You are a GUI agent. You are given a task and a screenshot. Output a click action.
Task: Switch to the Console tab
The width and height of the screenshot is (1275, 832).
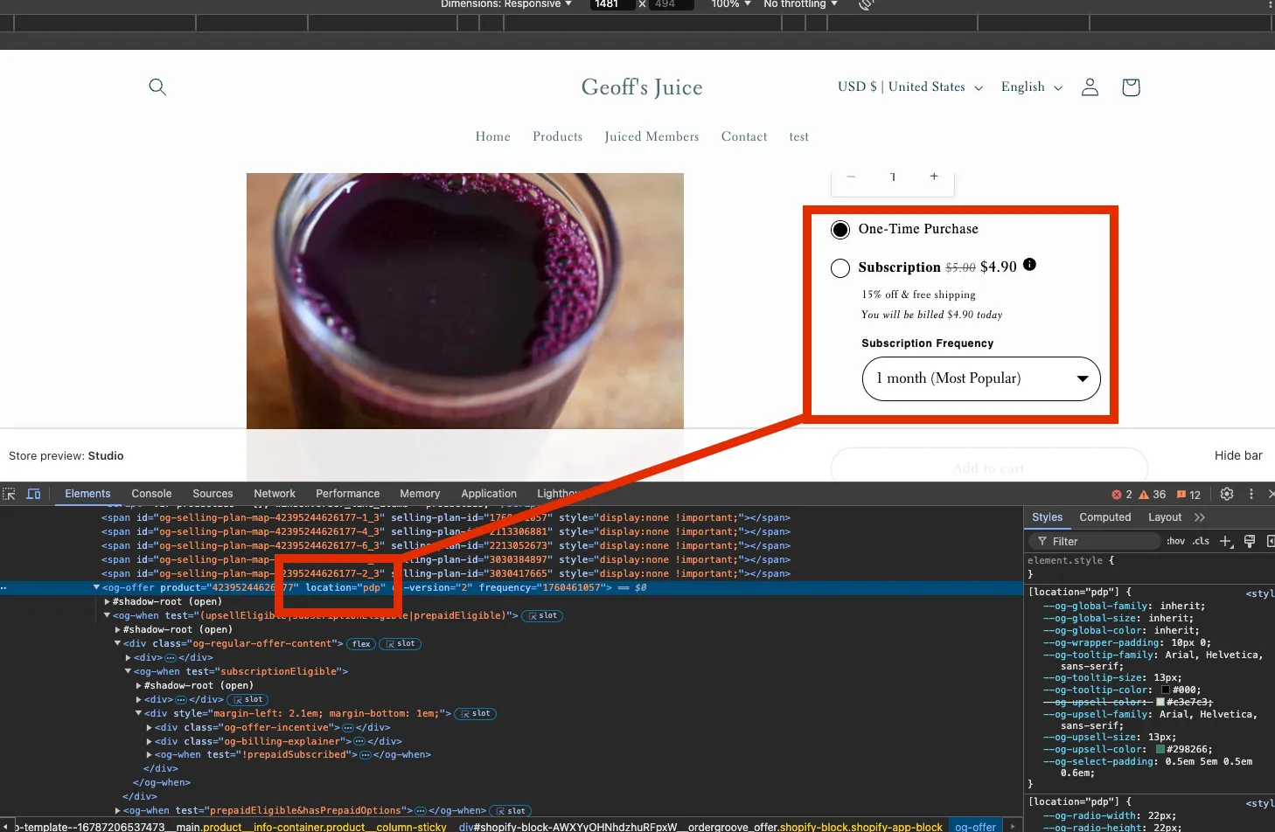coord(151,494)
